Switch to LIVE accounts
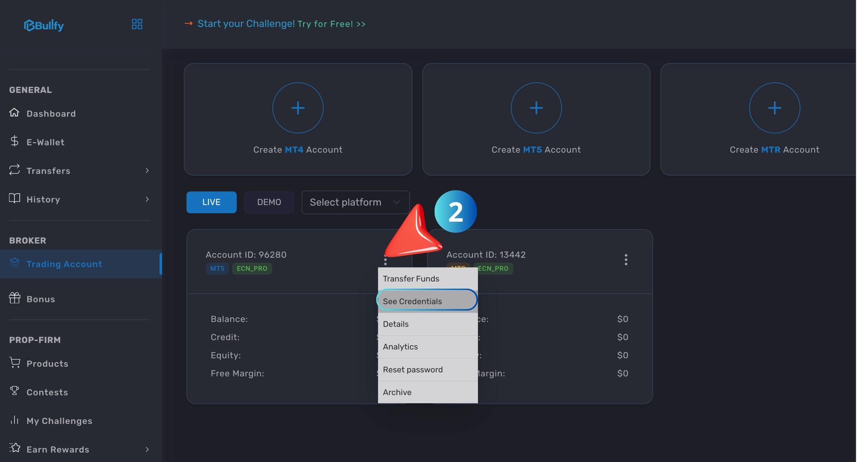 click(211, 202)
